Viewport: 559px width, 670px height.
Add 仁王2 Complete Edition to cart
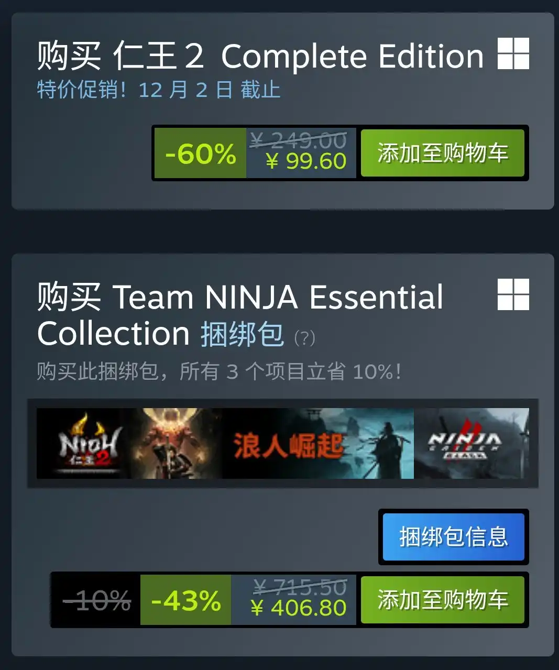click(443, 153)
